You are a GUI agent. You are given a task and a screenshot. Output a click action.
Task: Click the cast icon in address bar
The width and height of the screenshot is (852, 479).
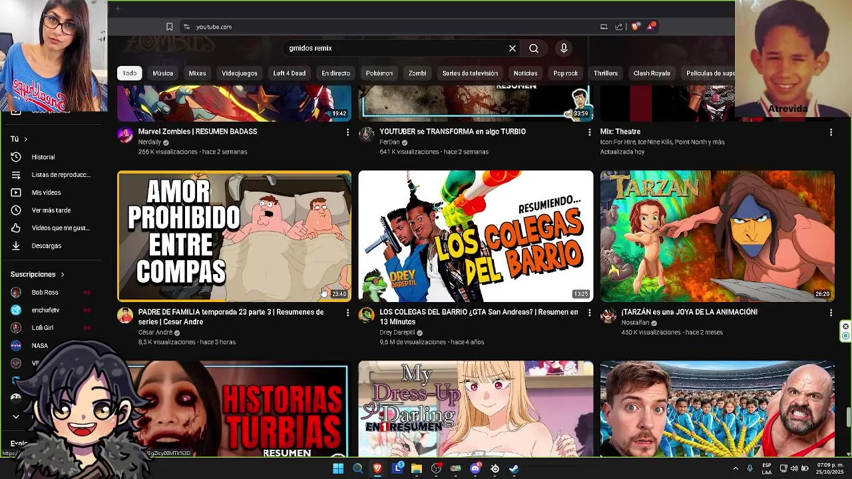pyautogui.click(x=604, y=27)
